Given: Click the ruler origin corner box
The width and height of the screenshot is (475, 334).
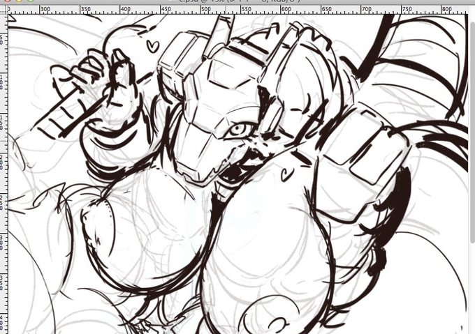Looking at the screenshot, I should 3,9.
